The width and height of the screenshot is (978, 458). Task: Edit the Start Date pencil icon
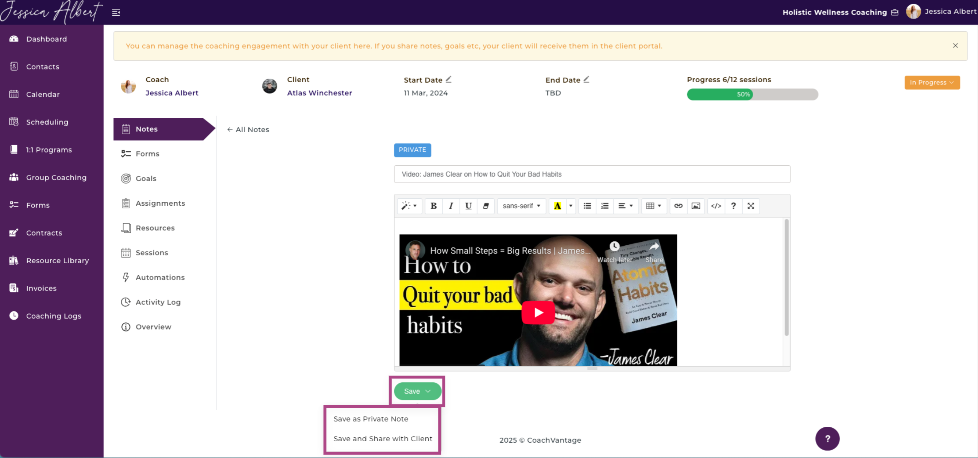coord(448,79)
